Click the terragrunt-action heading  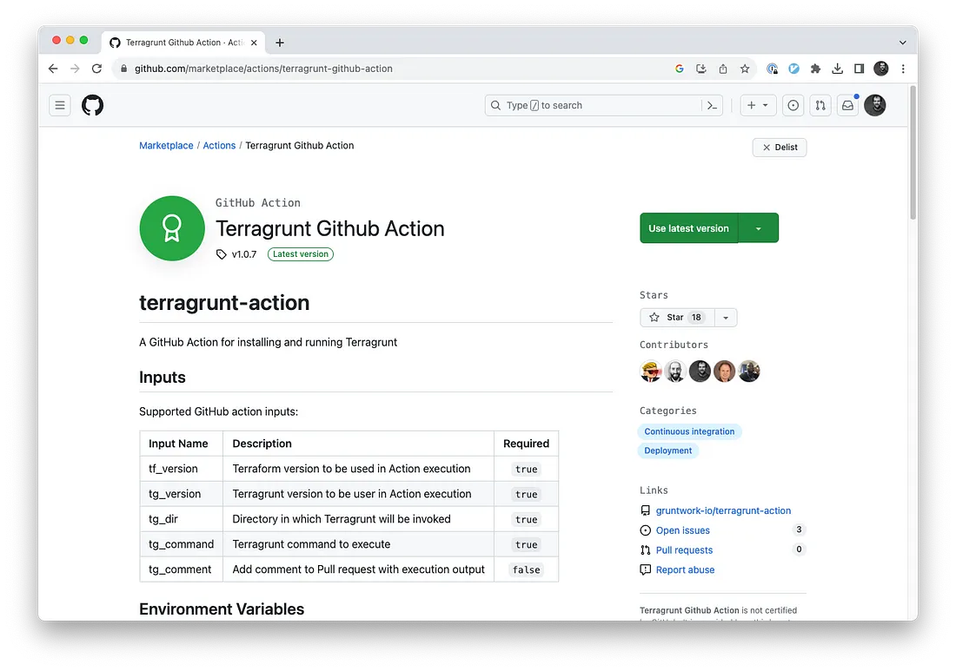tap(224, 303)
